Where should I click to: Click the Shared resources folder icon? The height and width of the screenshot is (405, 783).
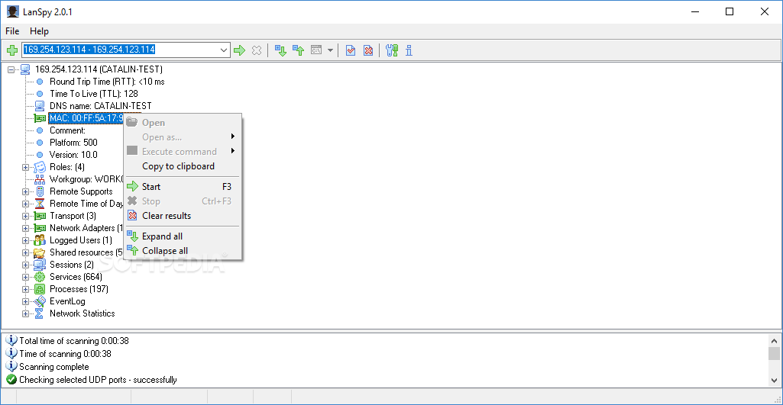[x=40, y=252]
